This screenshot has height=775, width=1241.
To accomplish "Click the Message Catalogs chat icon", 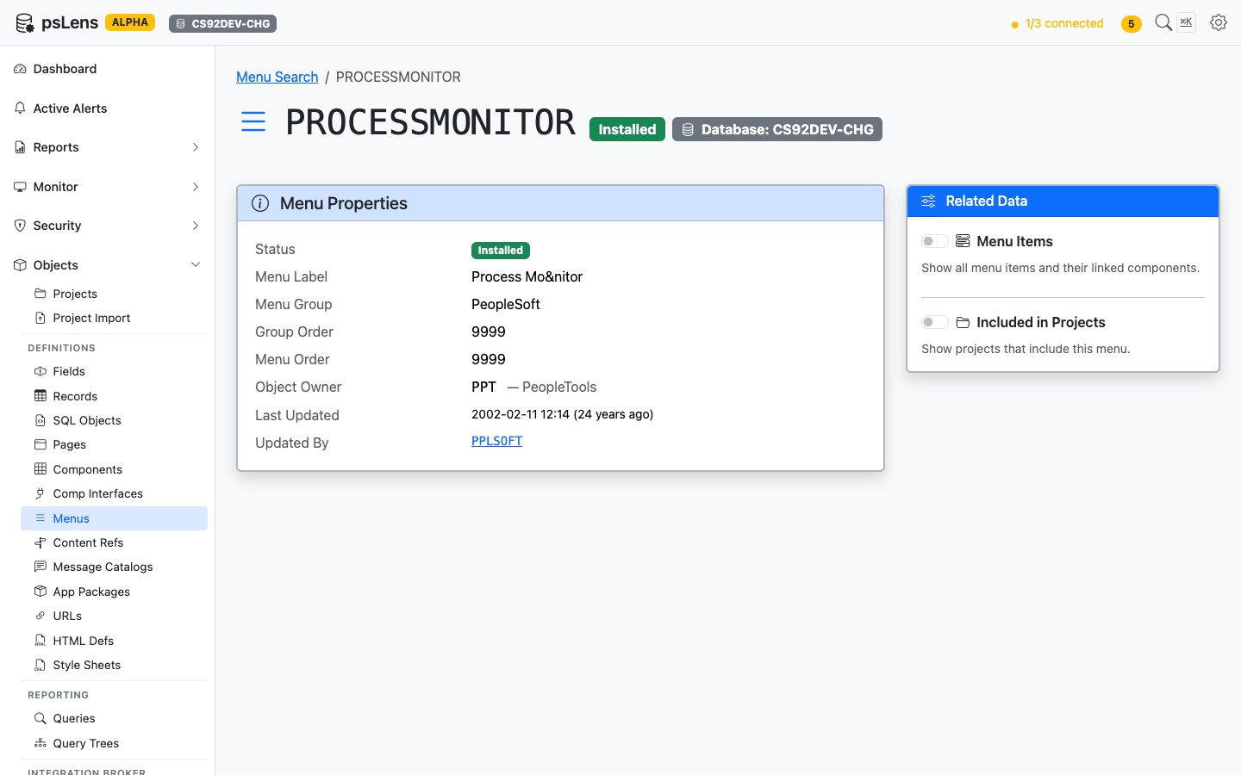I will coord(40,567).
